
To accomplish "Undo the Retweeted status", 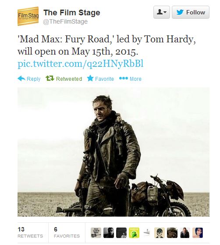I will click(x=64, y=79).
